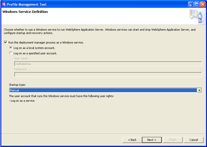Maximize the Profile Management Tool window
Viewport: 207px width, 147px height.
(x=197, y=5)
